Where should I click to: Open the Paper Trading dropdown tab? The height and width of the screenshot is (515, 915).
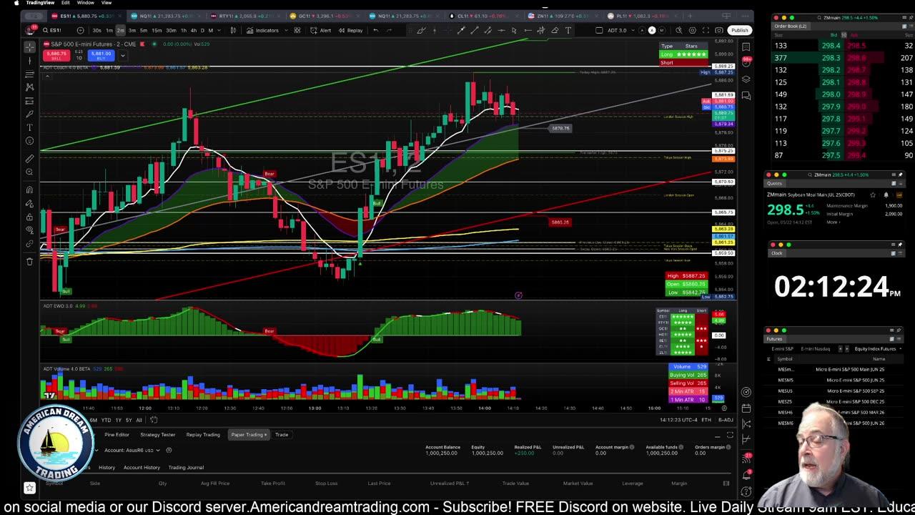[x=248, y=434]
